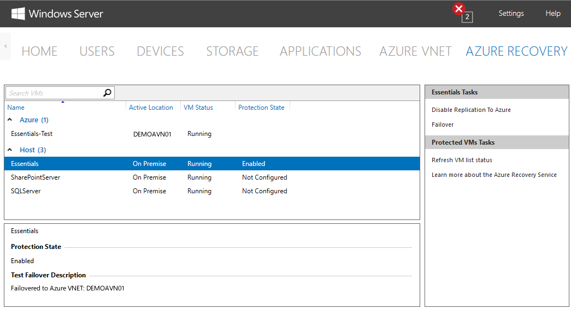
Task: Sort by Active Location column header
Action: click(x=151, y=108)
